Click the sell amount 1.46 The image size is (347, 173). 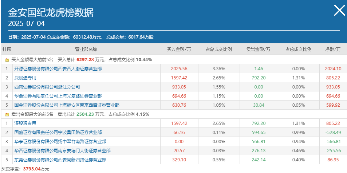coord(259,69)
